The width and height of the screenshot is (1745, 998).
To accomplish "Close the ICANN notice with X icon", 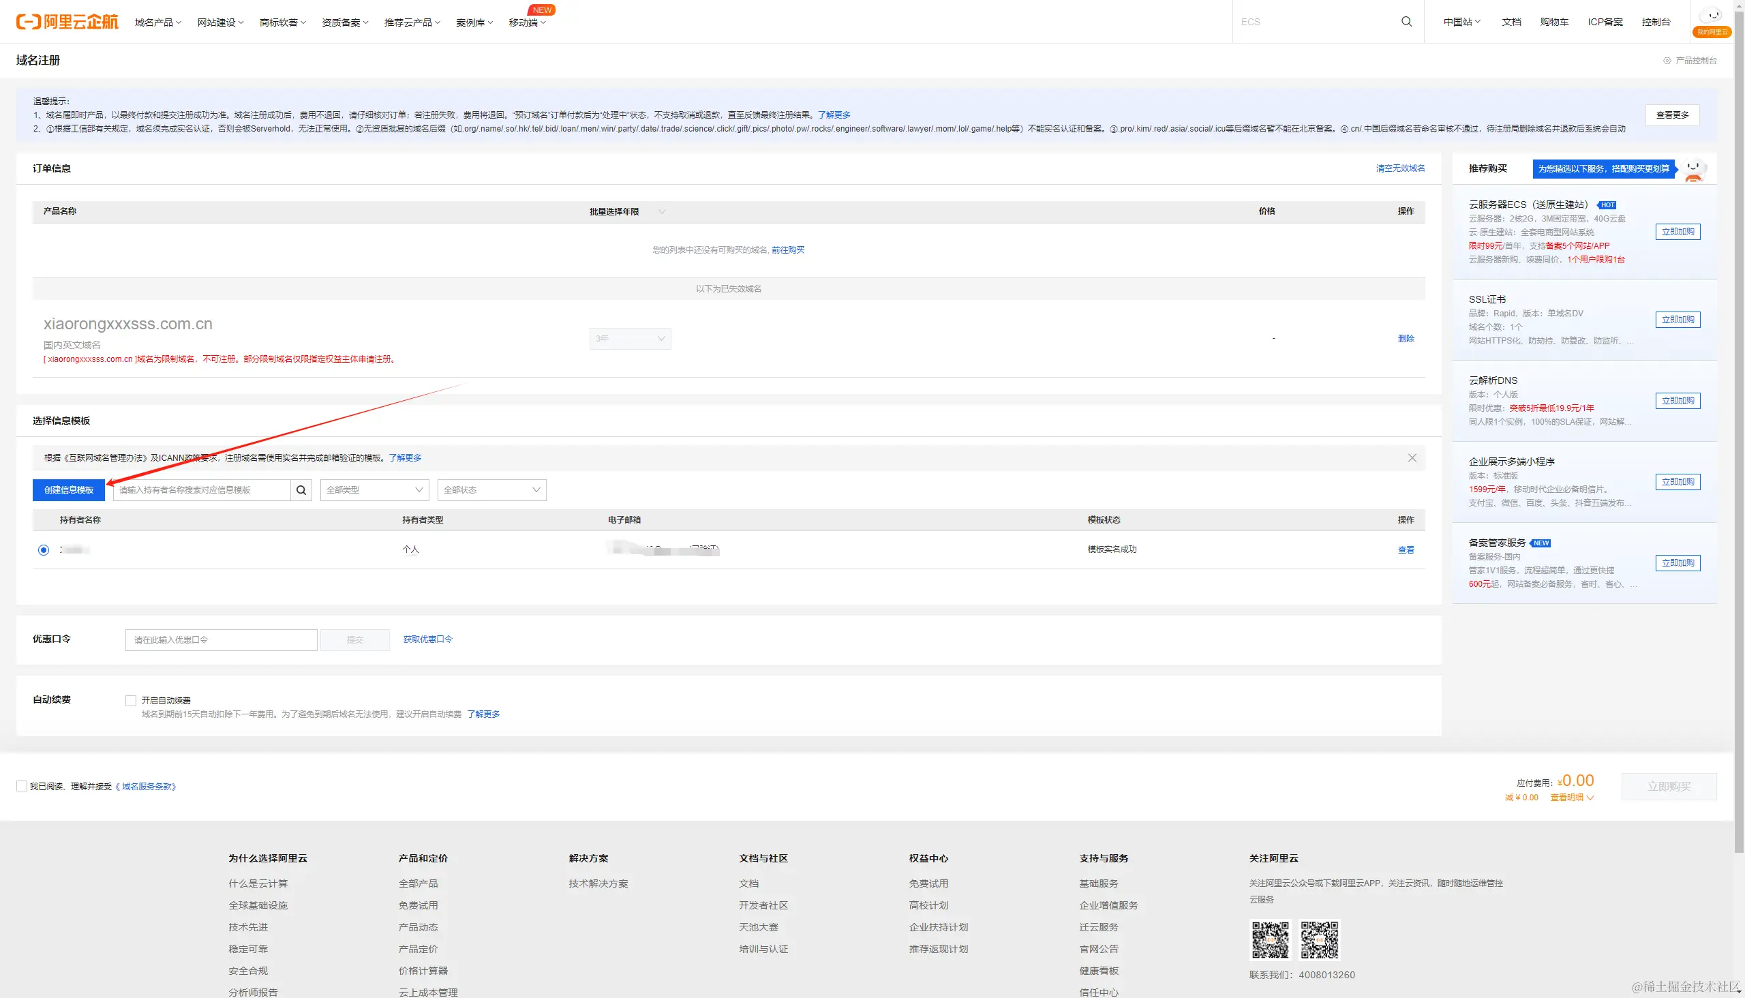I will click(1412, 458).
